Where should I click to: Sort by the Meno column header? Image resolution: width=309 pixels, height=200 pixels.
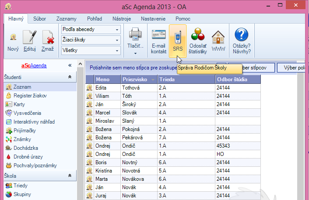point(107,79)
